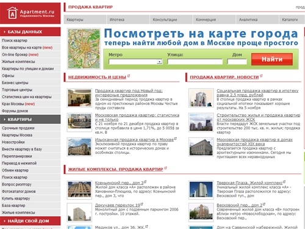Select Поиск квартир under Базы данных
The height and width of the screenshot is (229, 305).
[15, 40]
